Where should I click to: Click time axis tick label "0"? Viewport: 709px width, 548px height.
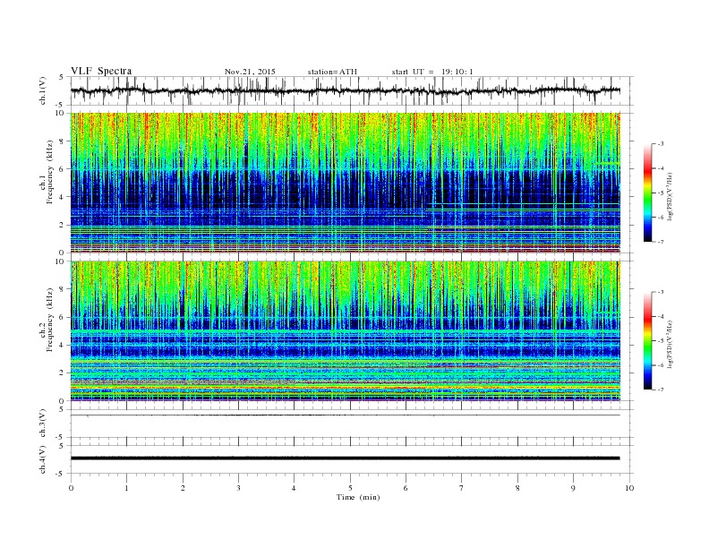(71, 488)
